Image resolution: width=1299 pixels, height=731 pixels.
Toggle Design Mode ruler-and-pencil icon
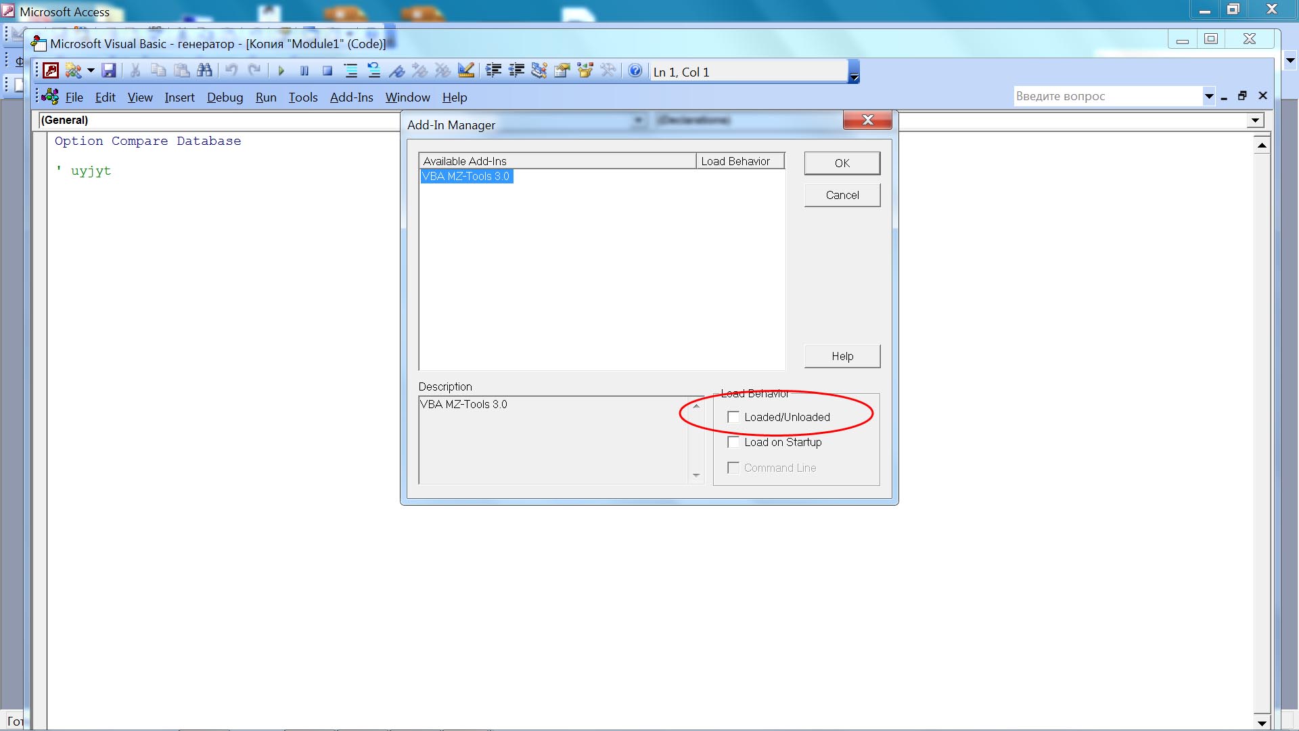pos(466,70)
